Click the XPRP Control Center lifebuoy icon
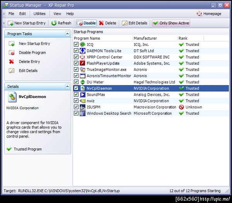232x203 pixels. pos(83,57)
